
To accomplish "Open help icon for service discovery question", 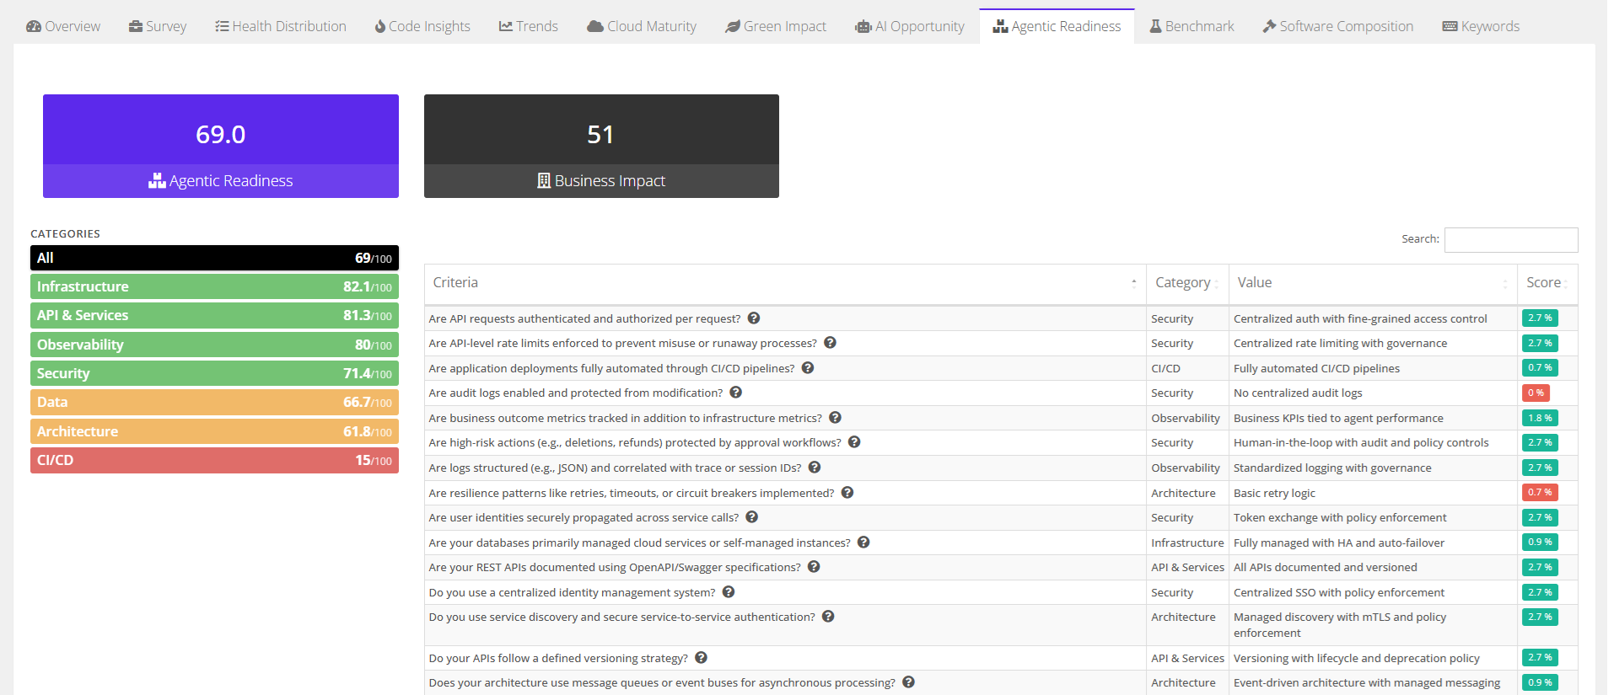I will pos(828,617).
